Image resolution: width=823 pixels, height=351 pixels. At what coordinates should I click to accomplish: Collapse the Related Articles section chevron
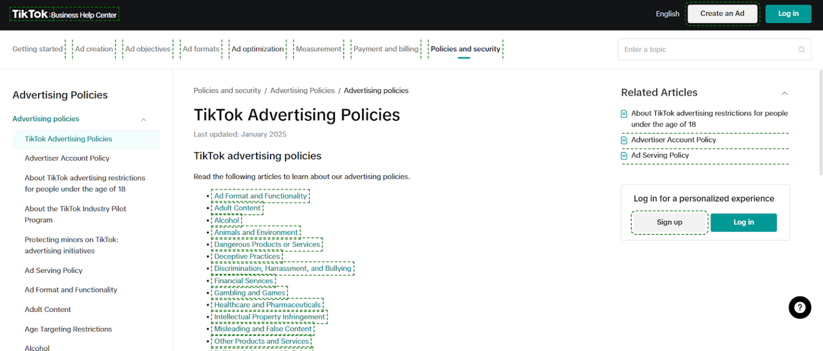point(784,93)
